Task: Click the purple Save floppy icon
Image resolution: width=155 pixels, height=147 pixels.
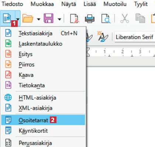Action: click(x=49, y=18)
